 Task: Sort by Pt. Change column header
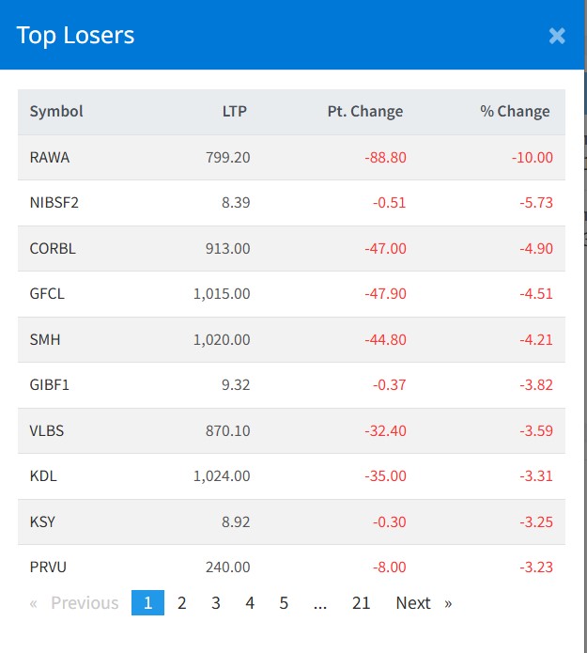pyautogui.click(x=364, y=112)
